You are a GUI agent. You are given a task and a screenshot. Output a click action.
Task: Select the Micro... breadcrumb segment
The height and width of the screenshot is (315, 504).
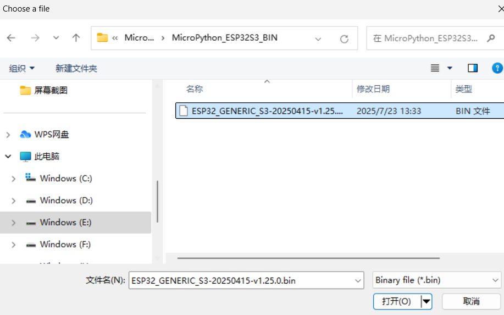139,37
